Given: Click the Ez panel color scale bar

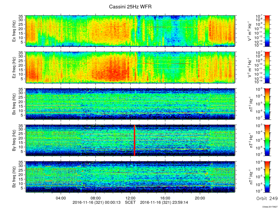Looking at the screenshot, I should click(x=267, y=68).
